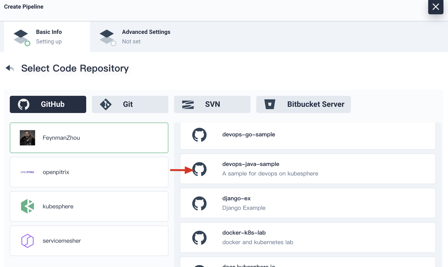Click the 'Create Pipeline' dialog title

click(x=24, y=7)
